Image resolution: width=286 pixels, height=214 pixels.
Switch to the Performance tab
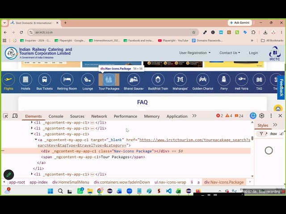pyautogui.click(x=126, y=116)
